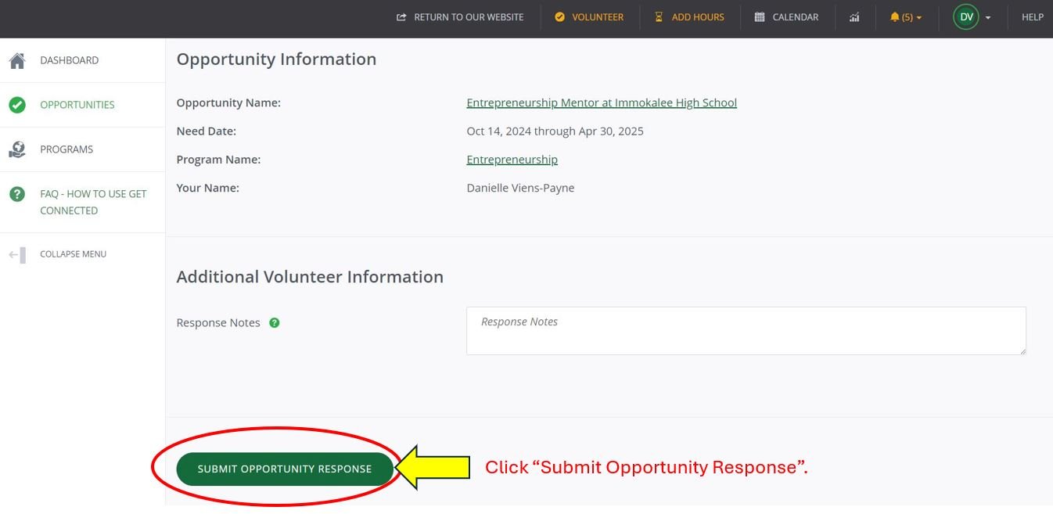Click into the Response Notes text field
The image size is (1053, 514).
tap(746, 330)
